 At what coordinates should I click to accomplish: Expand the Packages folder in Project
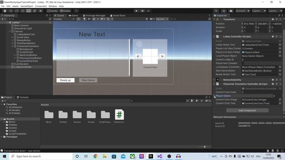[x=2, y=137]
